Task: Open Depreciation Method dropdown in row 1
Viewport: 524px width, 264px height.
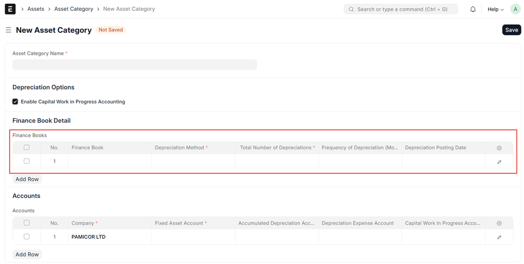Action: 193,162
